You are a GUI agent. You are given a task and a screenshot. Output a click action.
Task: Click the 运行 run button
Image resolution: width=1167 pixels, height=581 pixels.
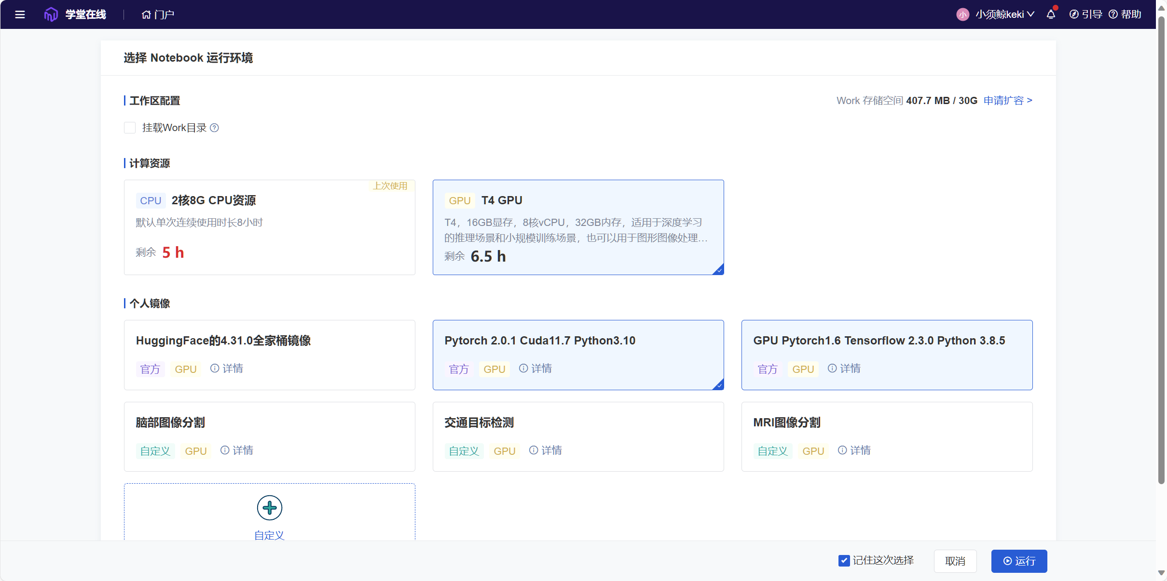(x=1019, y=561)
